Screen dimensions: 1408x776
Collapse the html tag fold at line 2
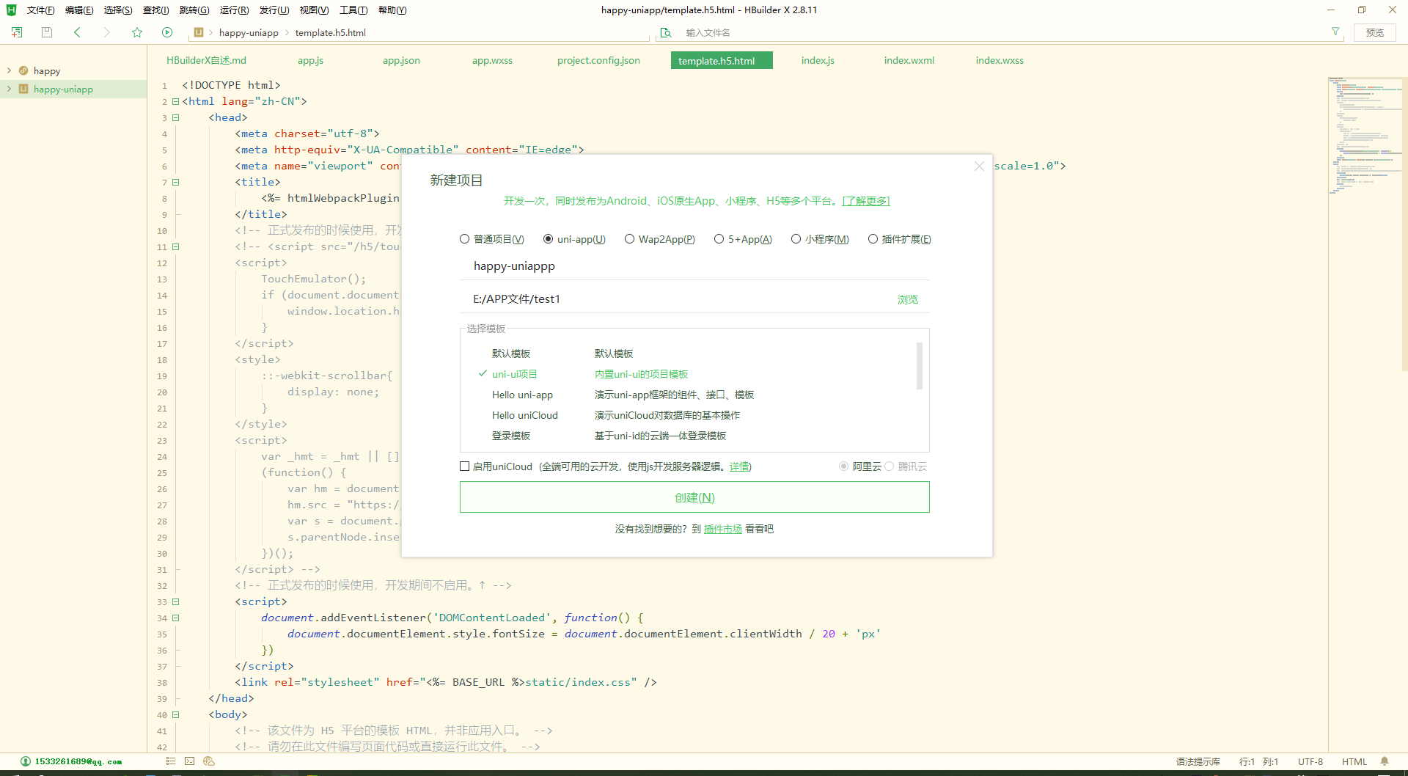[x=175, y=101]
